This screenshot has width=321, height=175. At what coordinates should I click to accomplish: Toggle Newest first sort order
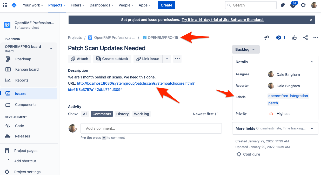(x=206, y=114)
